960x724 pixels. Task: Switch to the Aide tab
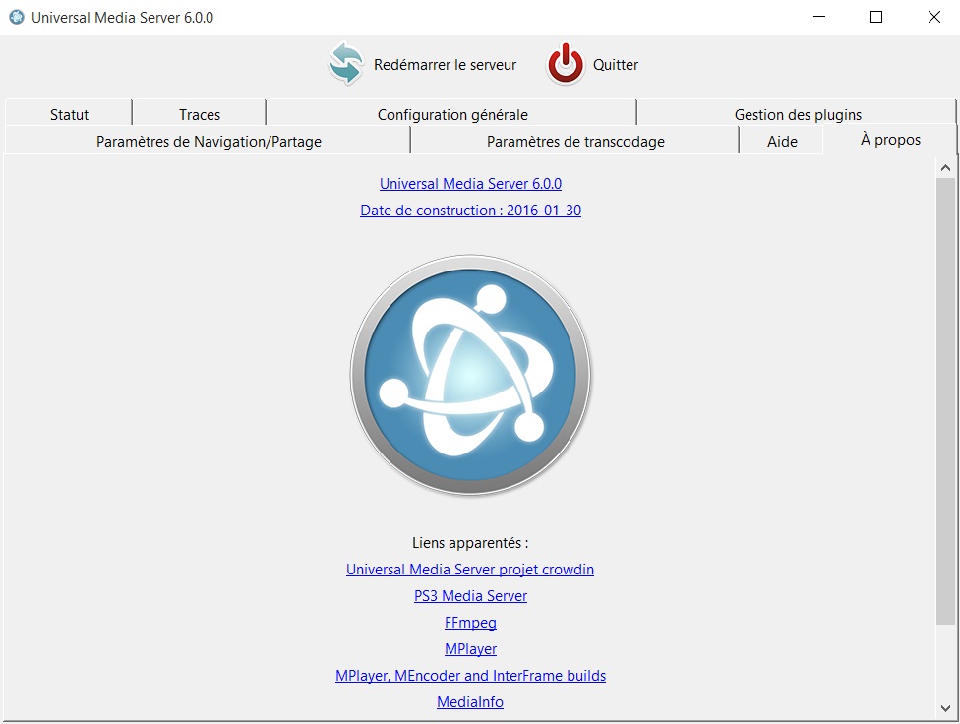pos(782,141)
